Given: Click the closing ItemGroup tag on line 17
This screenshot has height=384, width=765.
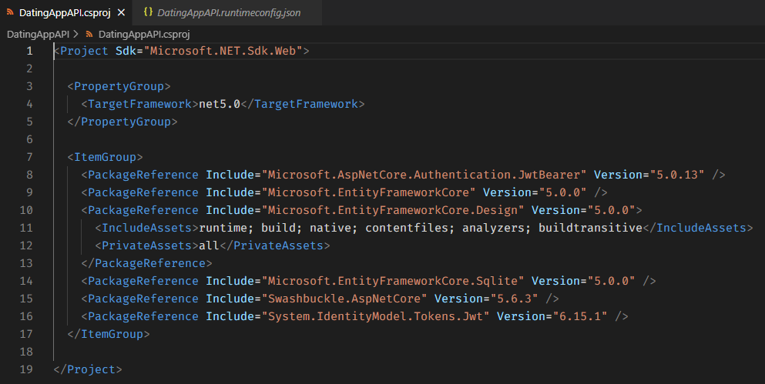Looking at the screenshot, I should [109, 334].
